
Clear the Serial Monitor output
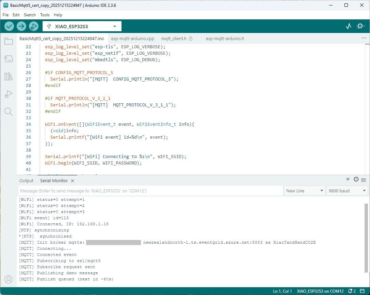(x=364, y=180)
